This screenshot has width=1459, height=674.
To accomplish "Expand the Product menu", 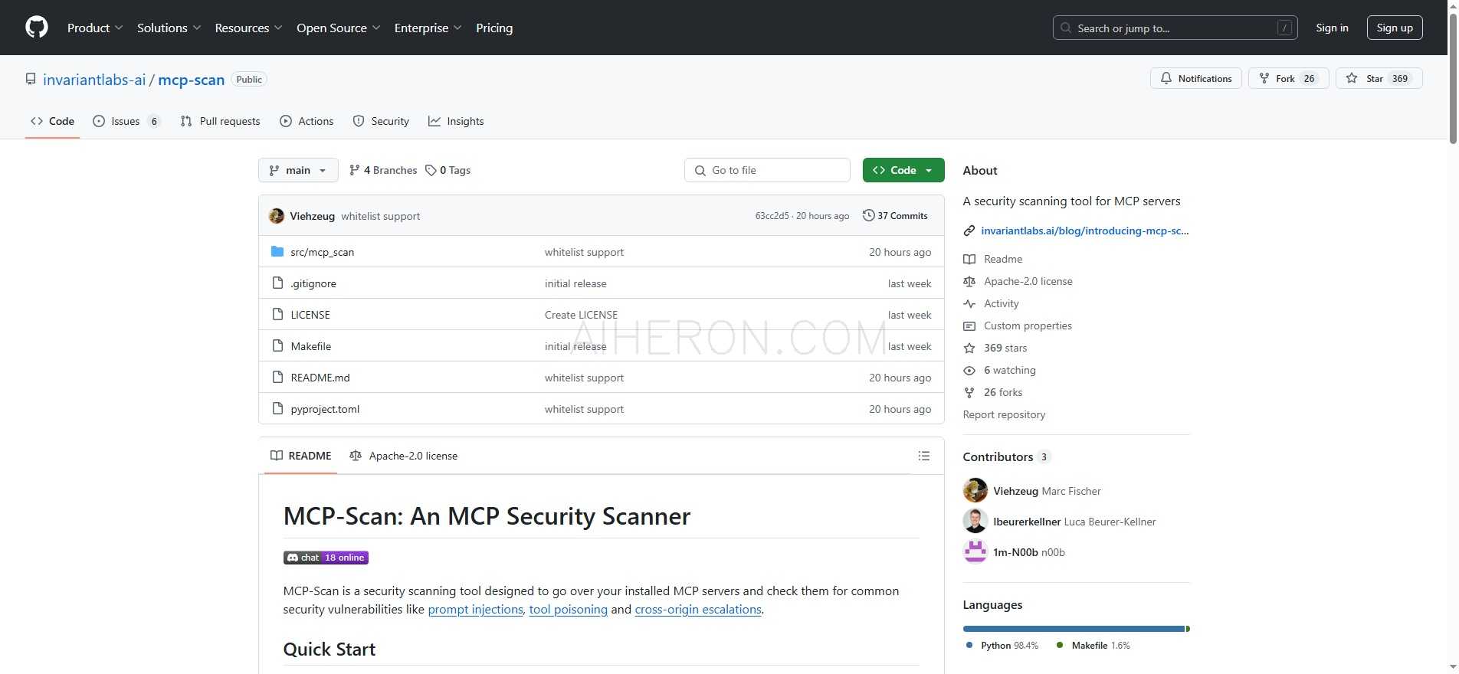I will click(95, 28).
